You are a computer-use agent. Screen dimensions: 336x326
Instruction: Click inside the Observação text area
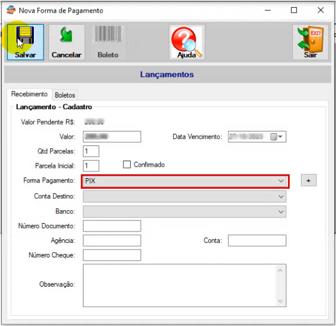point(180,285)
